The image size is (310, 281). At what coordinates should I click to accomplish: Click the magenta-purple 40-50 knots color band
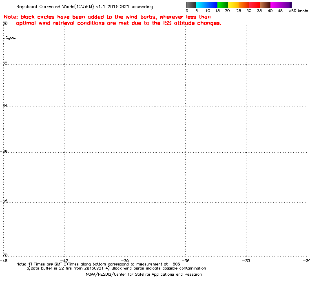[281, 5]
